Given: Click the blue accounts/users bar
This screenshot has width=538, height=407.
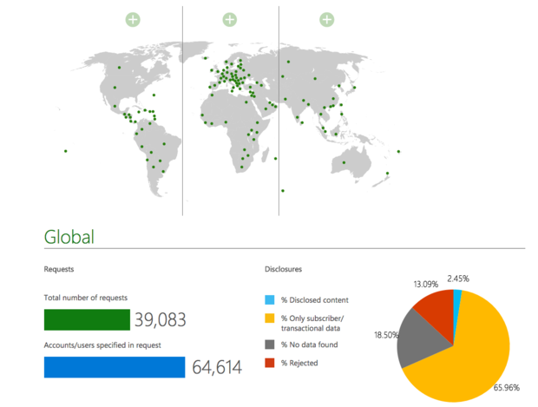Looking at the screenshot, I should 115,367.
